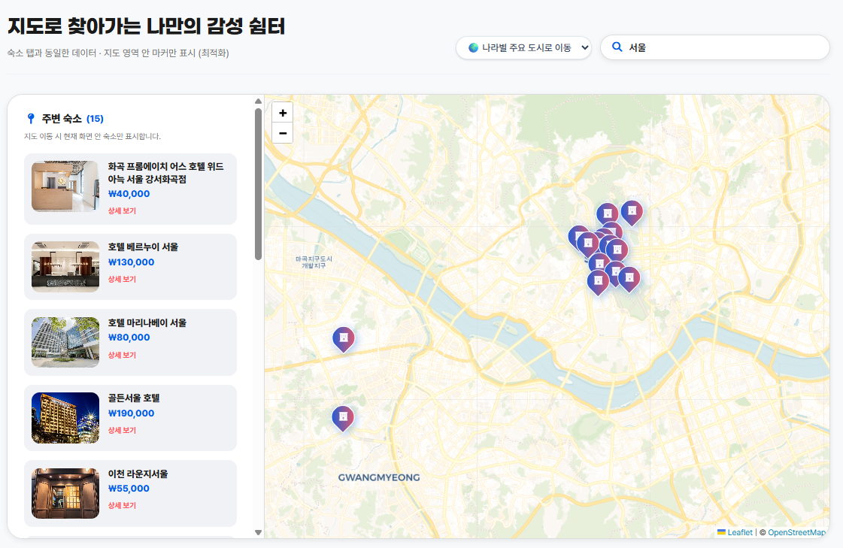This screenshot has width=843, height=548.
Task: Click hotel name 화곡 프롬에이치 어스 호텔
Action: (165, 173)
